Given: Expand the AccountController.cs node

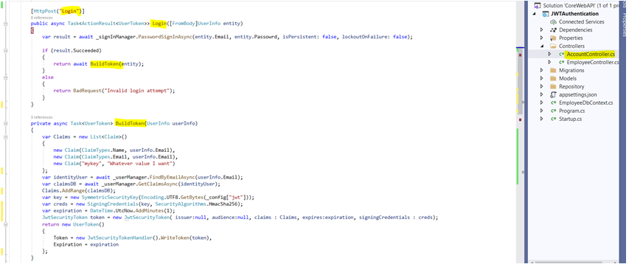Looking at the screenshot, I should (549, 54).
